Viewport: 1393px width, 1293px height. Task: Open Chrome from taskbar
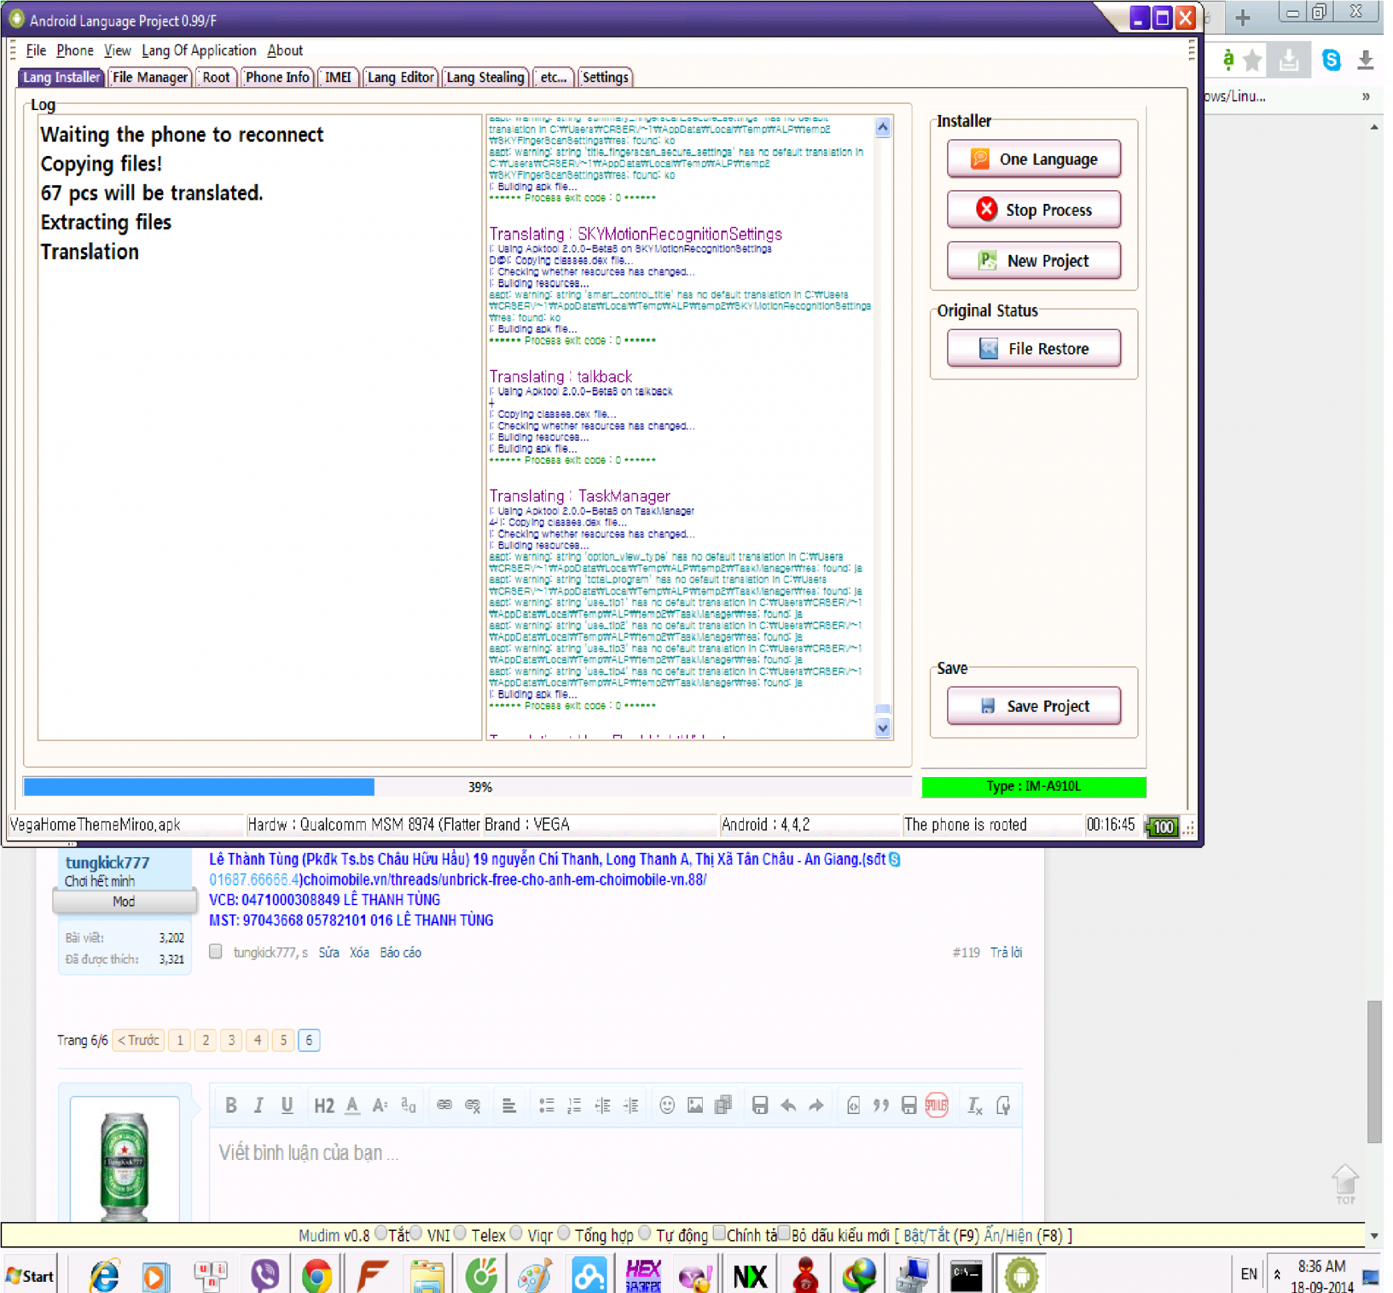coord(316,1276)
